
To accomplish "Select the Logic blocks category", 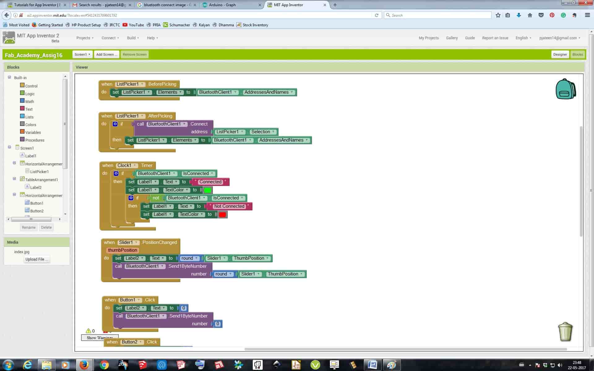I will (27, 94).
